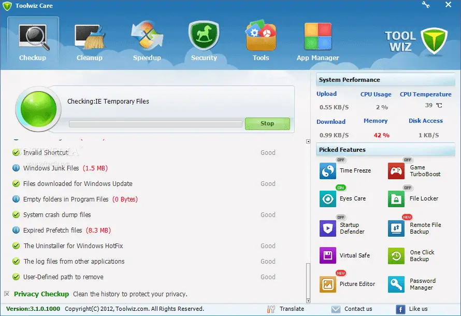Launch the Picture Editor icon
Viewport: 461px width, 316px height.
327,284
